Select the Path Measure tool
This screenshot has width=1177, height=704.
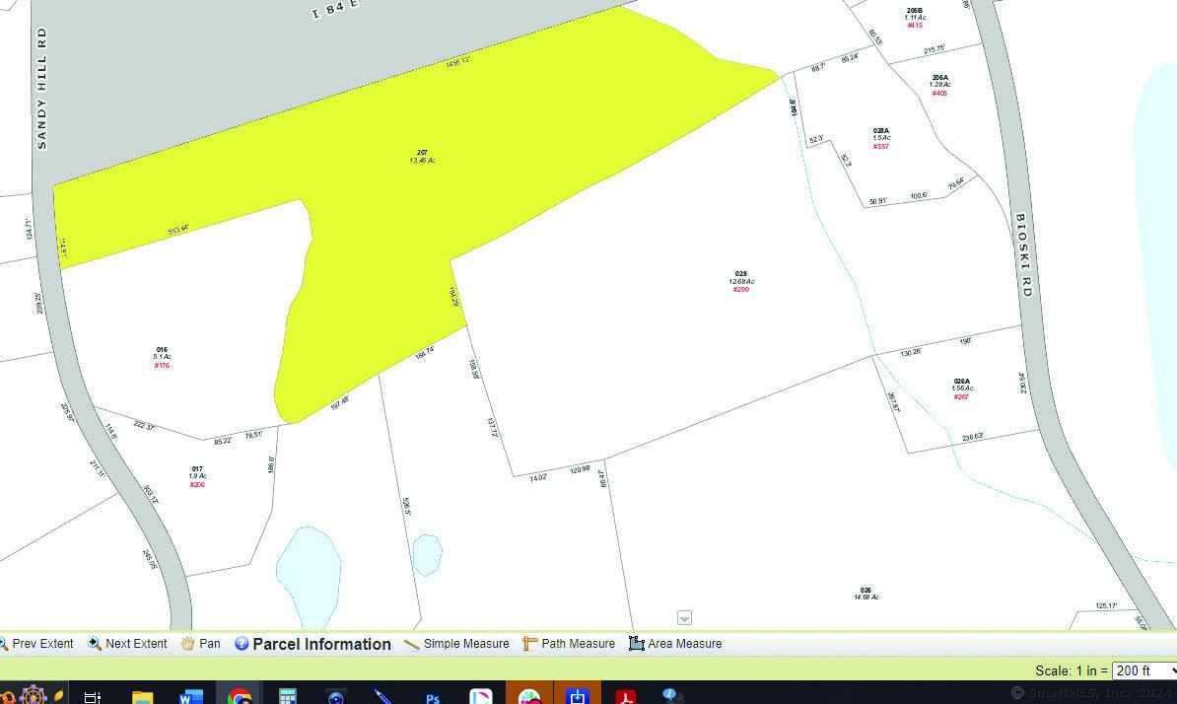click(x=569, y=644)
